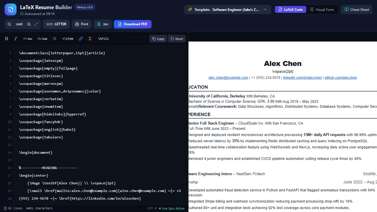The image size is (377, 212).
Task: Click the Live Sync Active indicator
Action: coord(172,208)
